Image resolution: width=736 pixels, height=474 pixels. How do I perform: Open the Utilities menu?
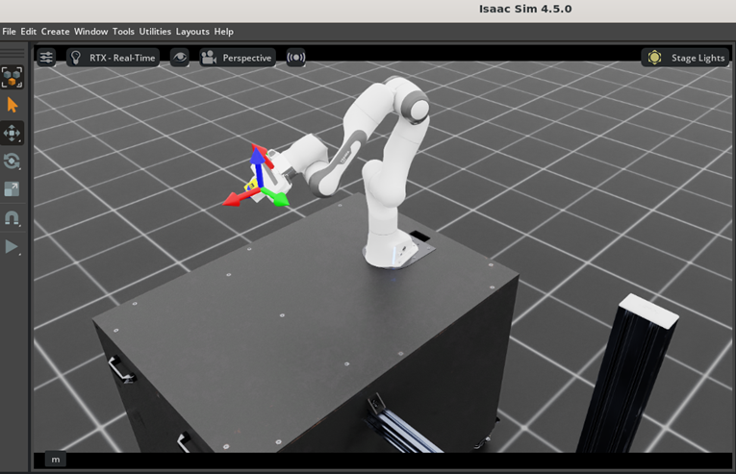click(x=155, y=32)
